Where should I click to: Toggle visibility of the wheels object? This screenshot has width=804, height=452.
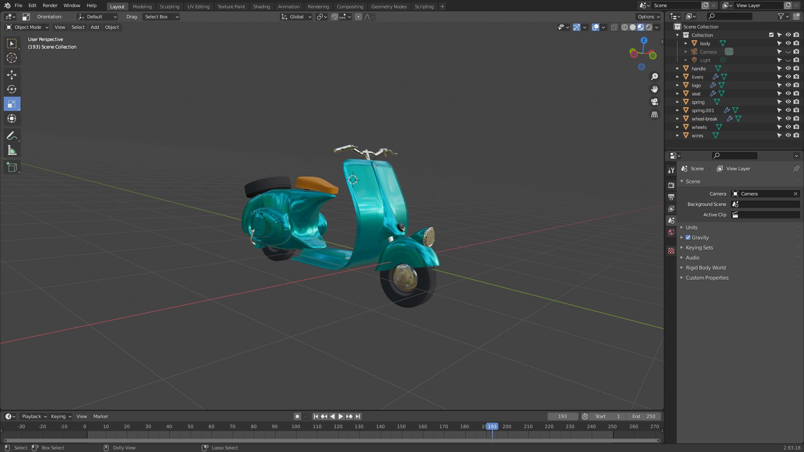pos(788,127)
